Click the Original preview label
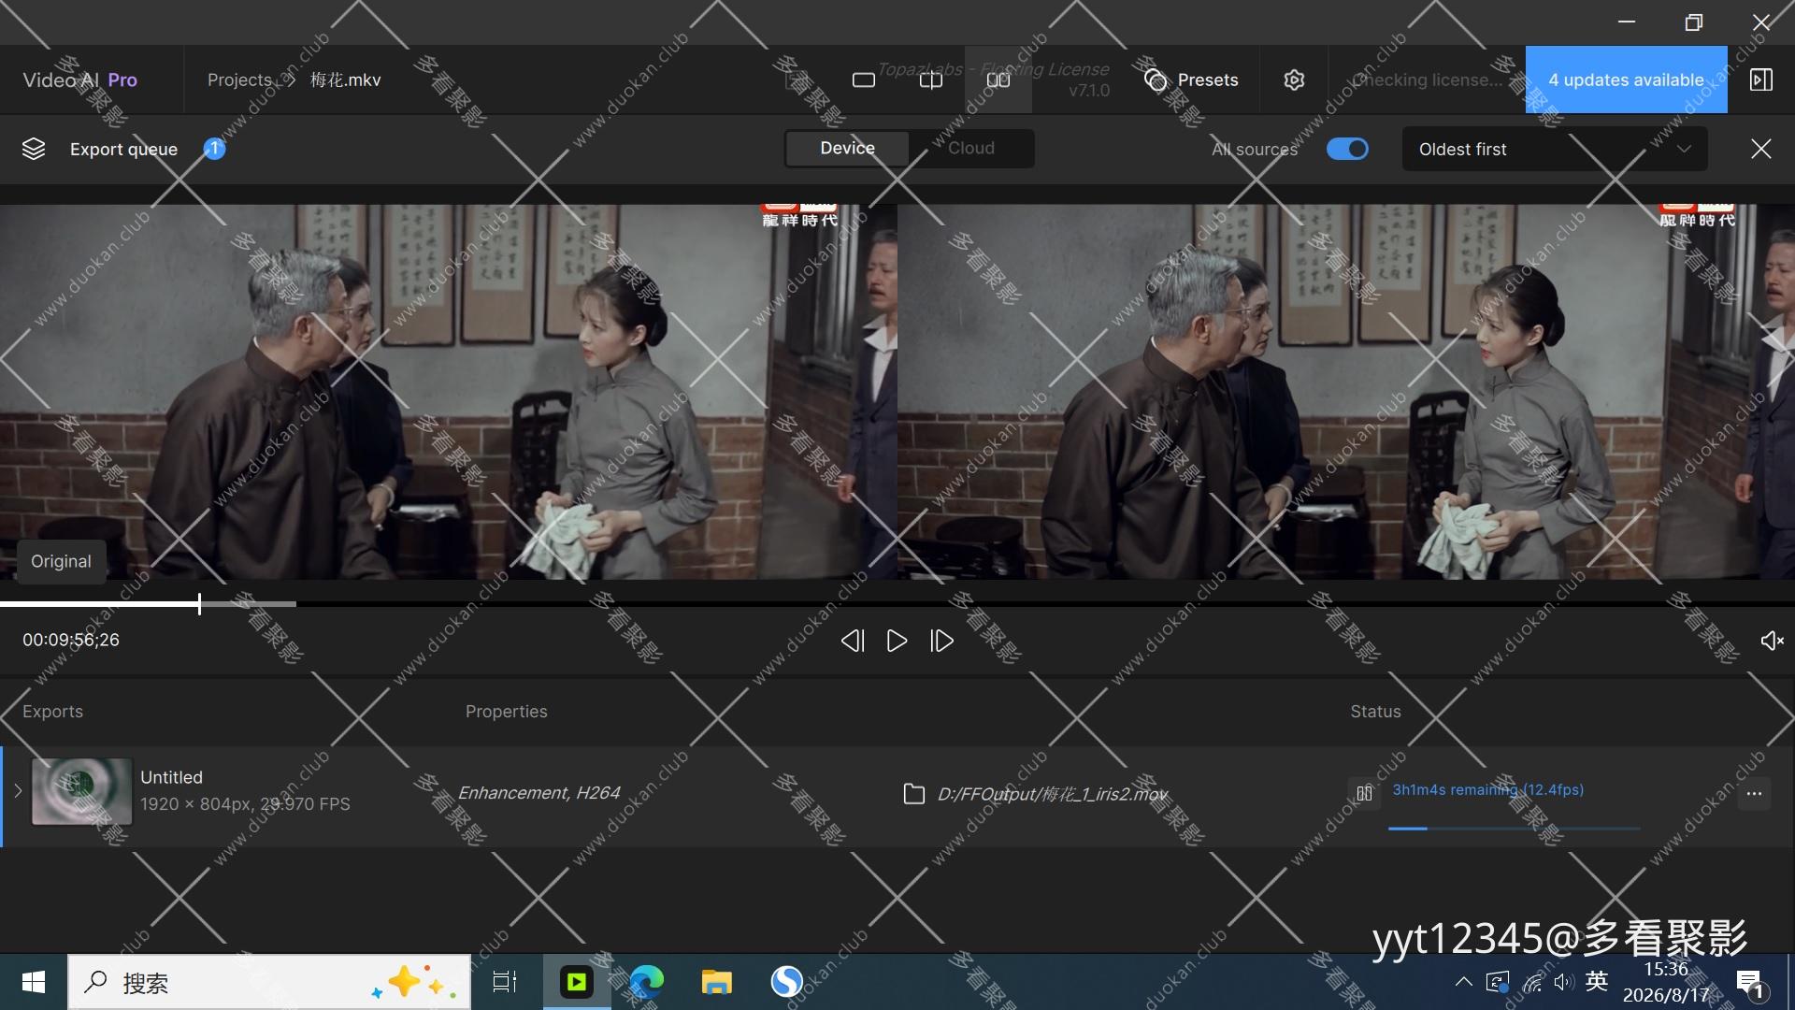 click(x=61, y=561)
